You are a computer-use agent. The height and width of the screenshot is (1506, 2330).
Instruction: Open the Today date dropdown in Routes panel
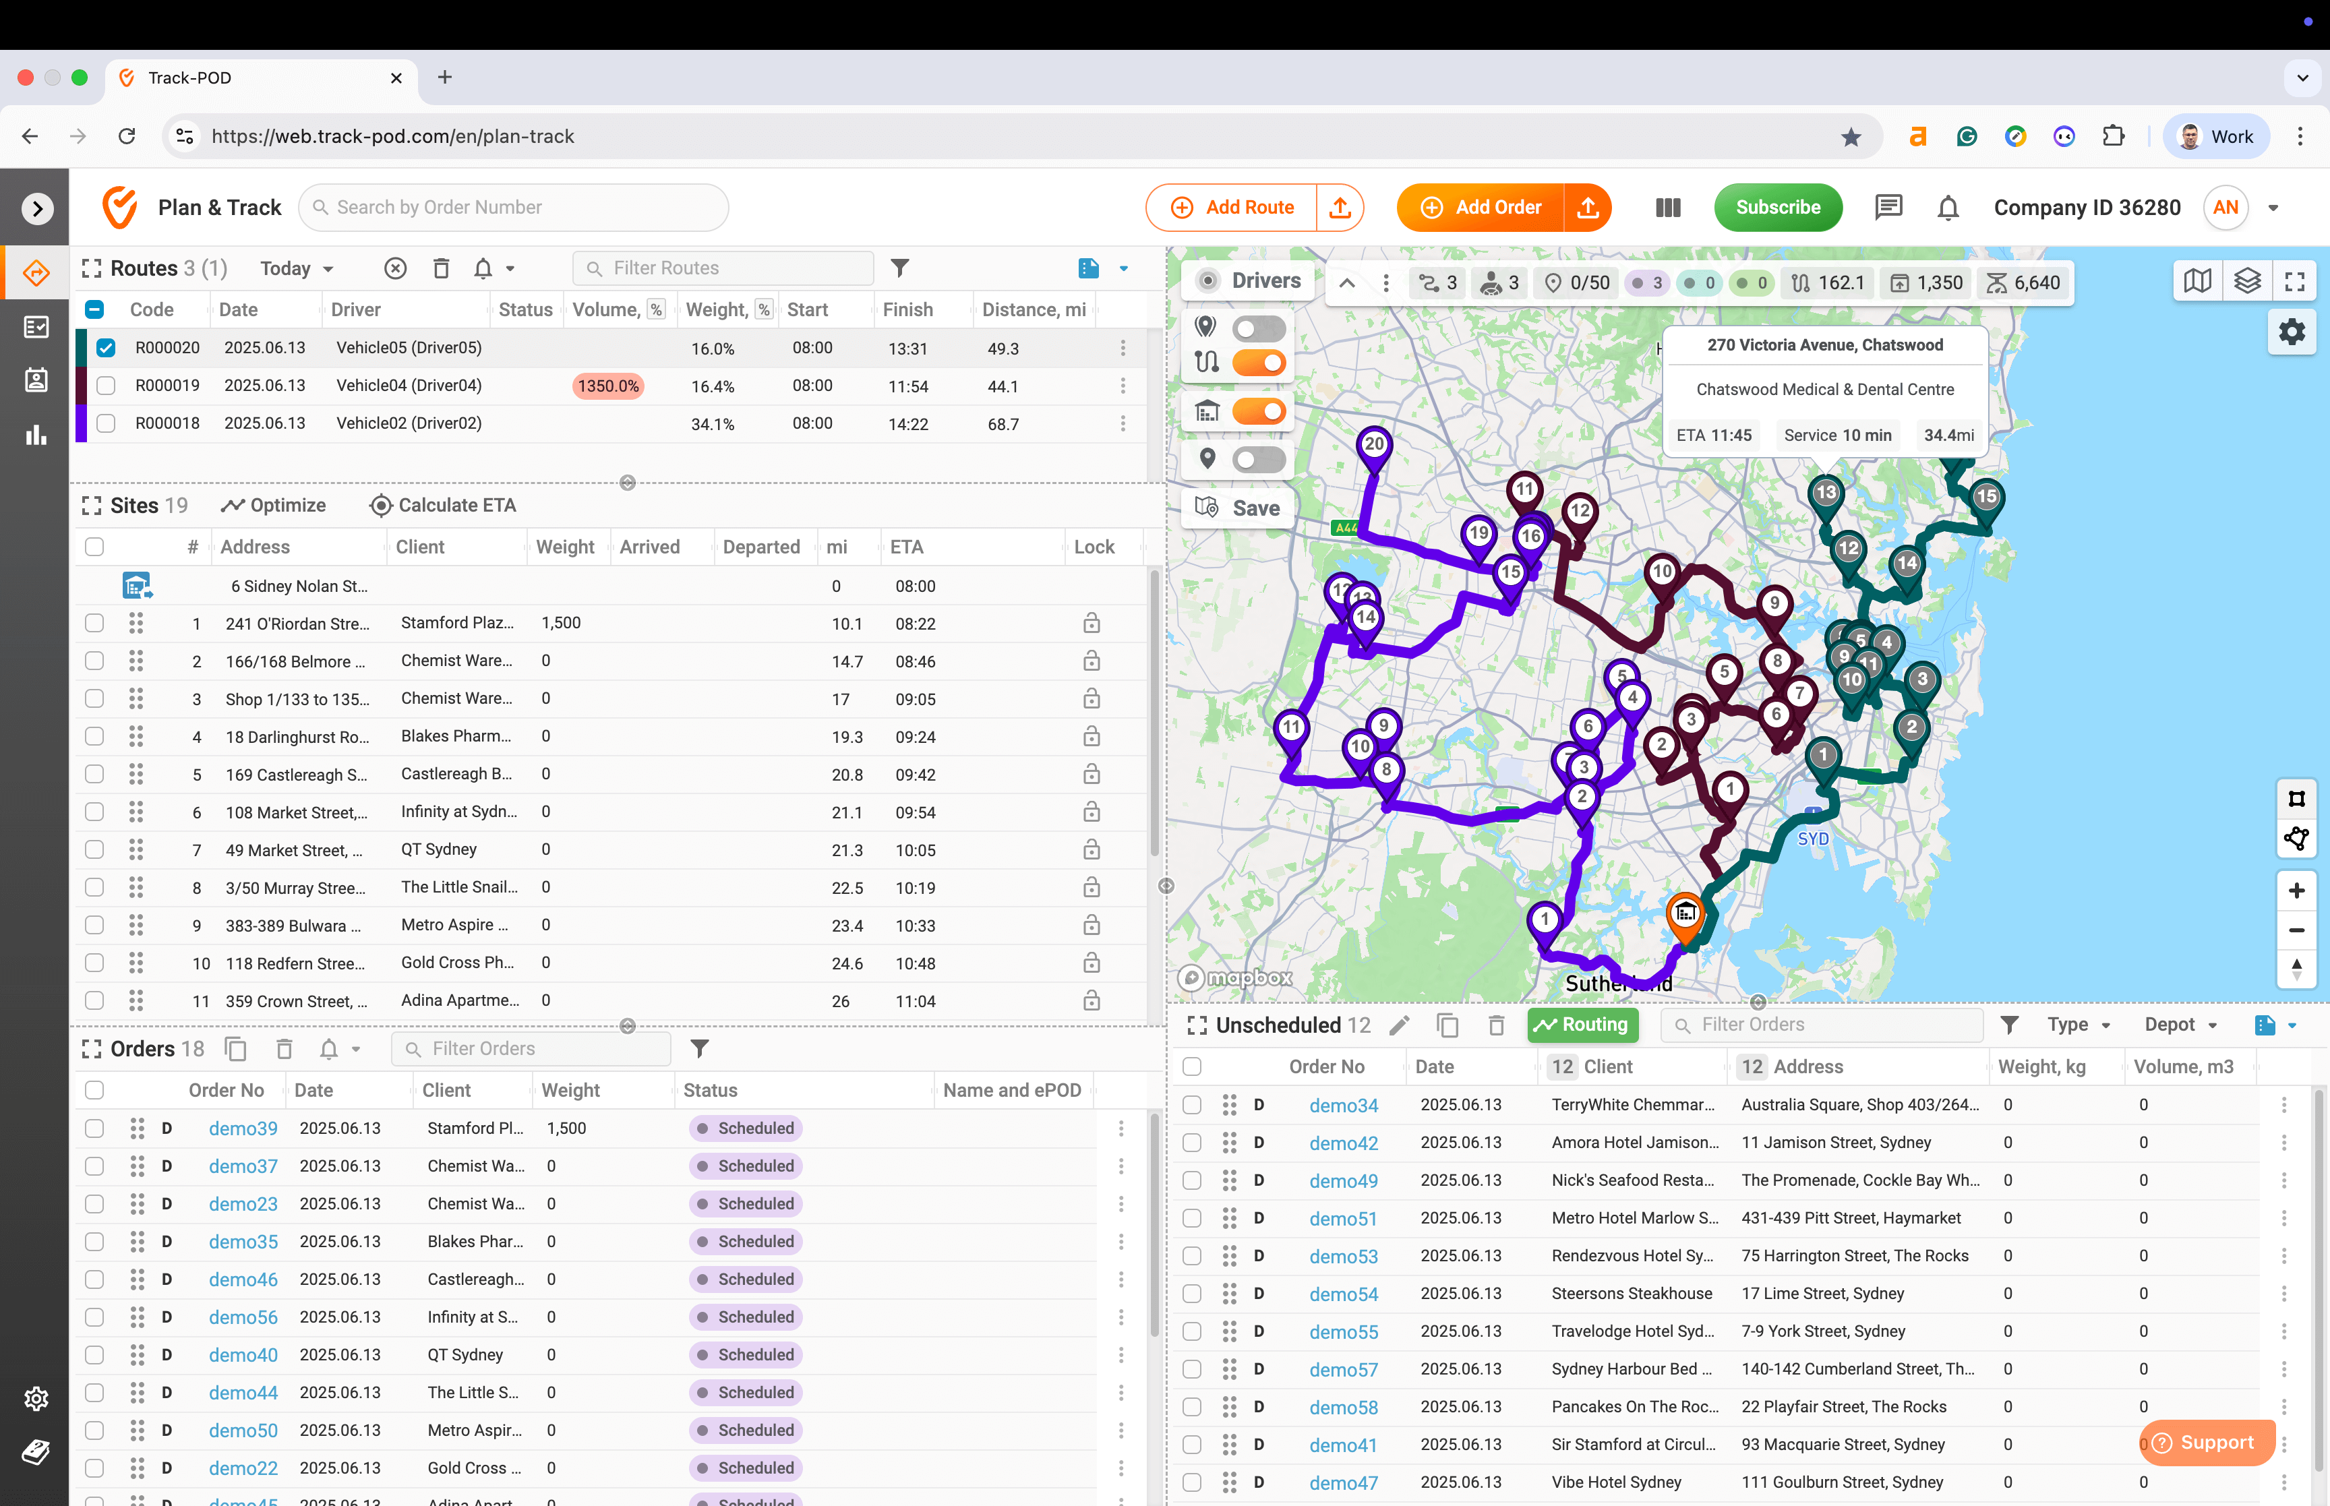coord(296,268)
